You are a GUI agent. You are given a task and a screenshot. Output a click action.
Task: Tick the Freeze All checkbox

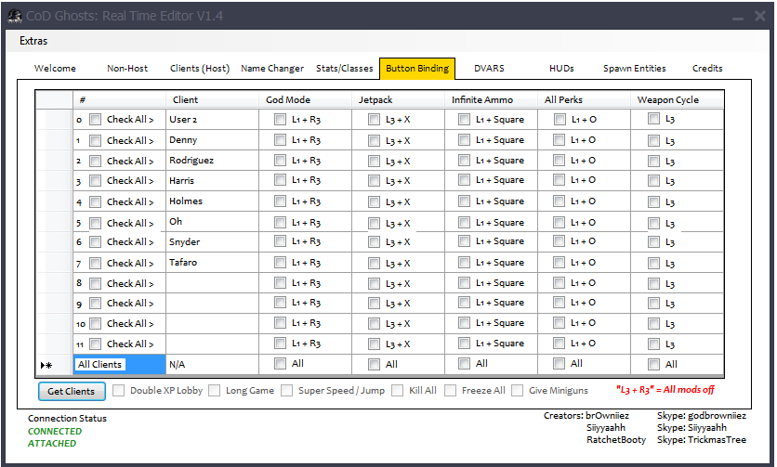450,390
